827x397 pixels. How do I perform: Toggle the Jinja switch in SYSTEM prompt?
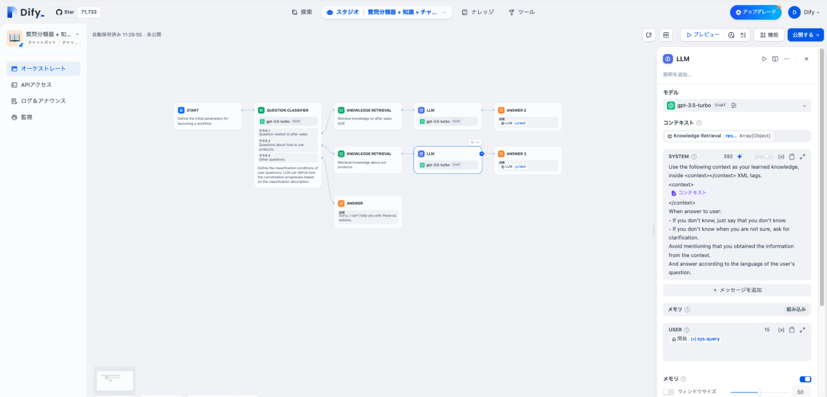point(768,157)
